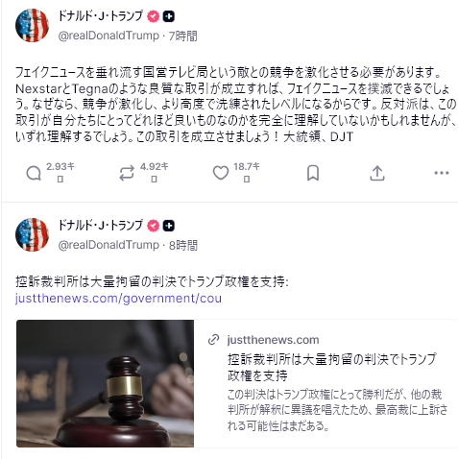The image size is (458, 459).
Task: Like the Nexstar Tegna post
Action: pyautogui.click(x=221, y=173)
